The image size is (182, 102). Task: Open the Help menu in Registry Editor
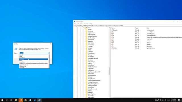click(x=91, y=24)
